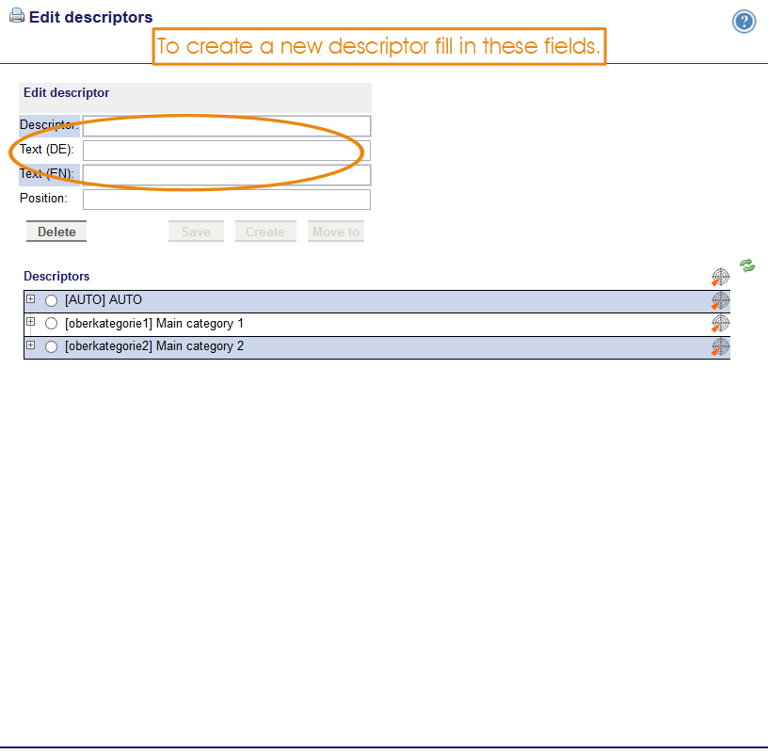The image size is (768, 753).
Task: Select the oberkategorie1 radio button
Action: tap(51, 324)
